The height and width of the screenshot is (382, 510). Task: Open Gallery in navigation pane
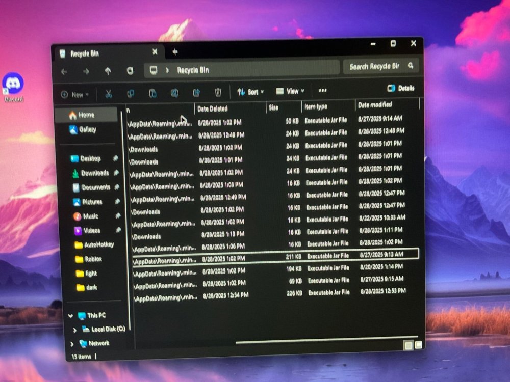click(x=83, y=129)
